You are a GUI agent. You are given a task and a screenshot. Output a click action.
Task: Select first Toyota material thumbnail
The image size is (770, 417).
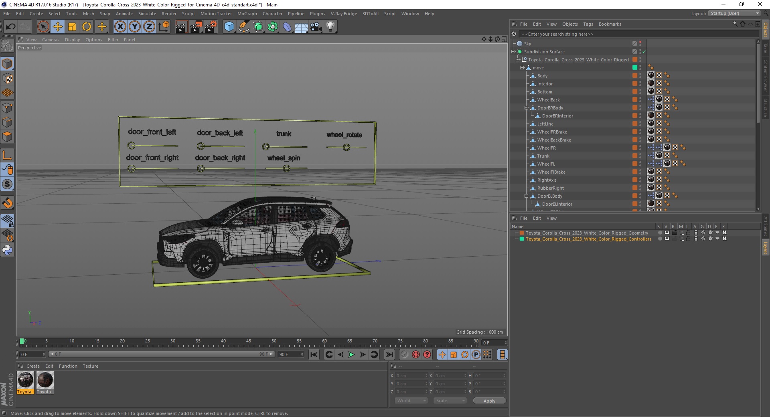click(25, 380)
